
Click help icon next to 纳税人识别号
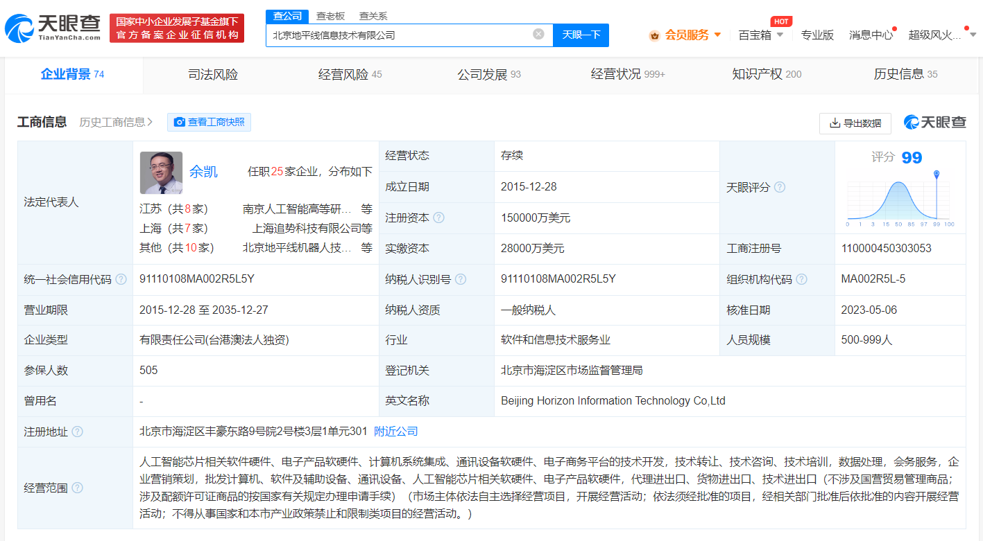[x=460, y=279]
